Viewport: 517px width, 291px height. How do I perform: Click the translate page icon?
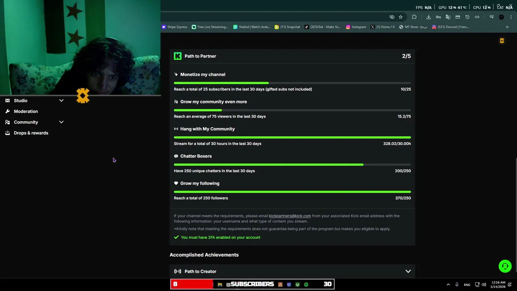[x=448, y=17]
